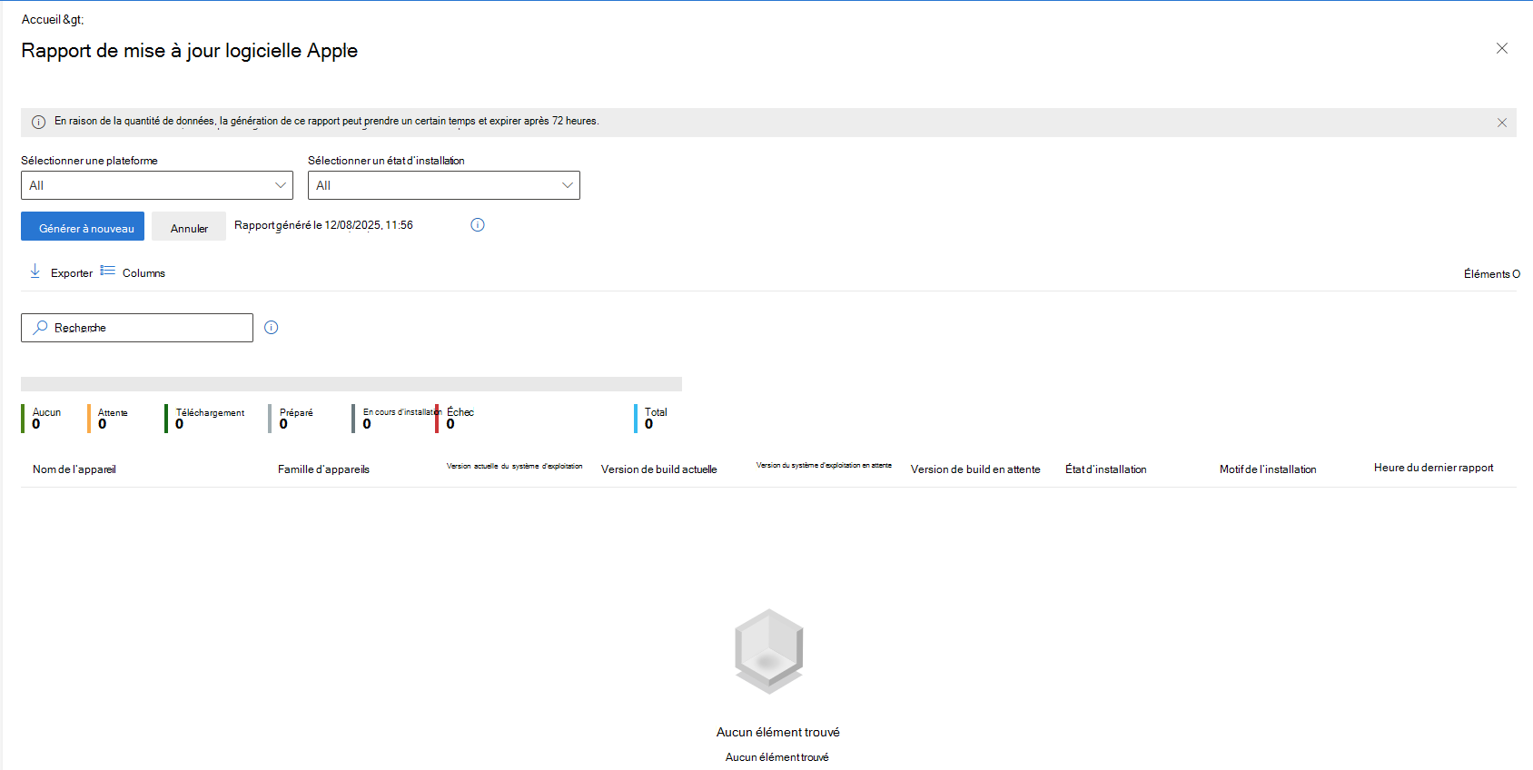Viewport: 1533px width, 770px height.
Task: Open the Columns chooser
Action: [143, 273]
